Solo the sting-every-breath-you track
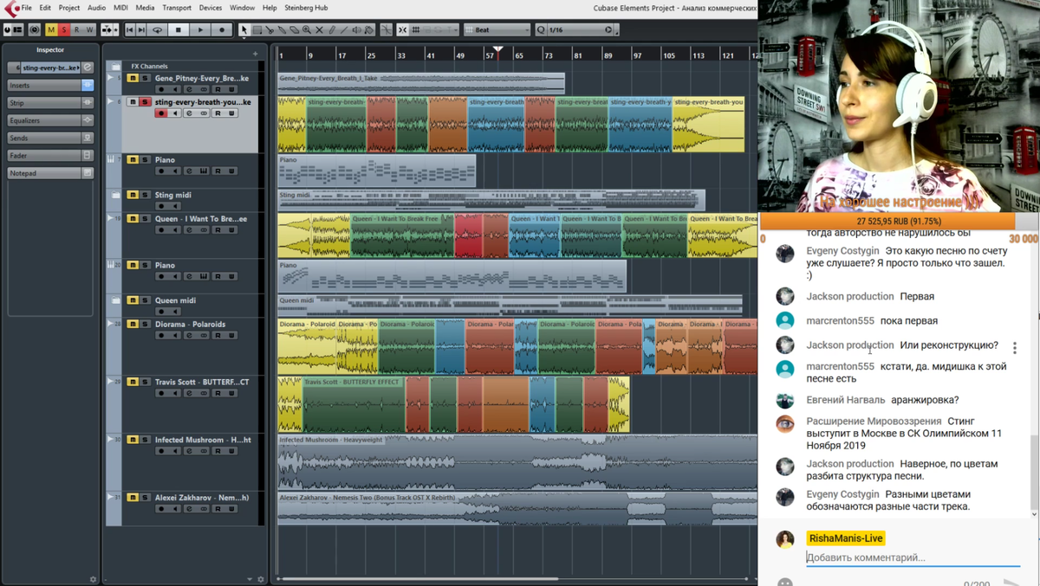The width and height of the screenshot is (1040, 586). coord(146,102)
